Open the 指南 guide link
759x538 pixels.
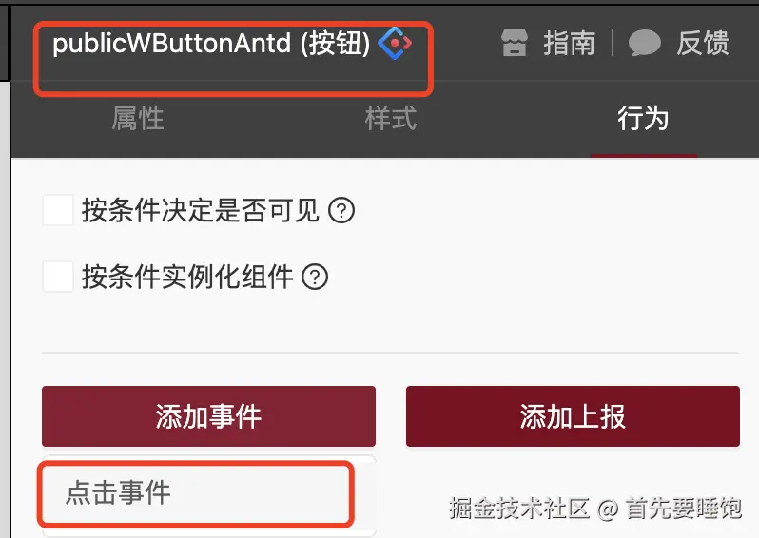569,43
